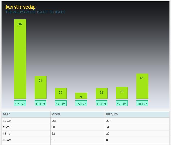Click the 15-Oct views cell in table
171x145 pixels.
[x=78, y=140]
